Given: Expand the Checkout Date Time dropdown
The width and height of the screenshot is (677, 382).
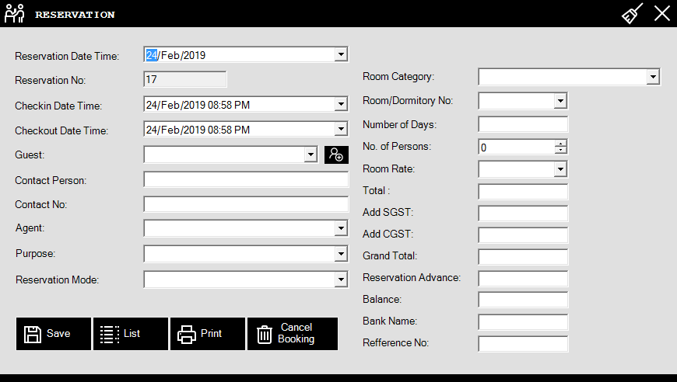Looking at the screenshot, I should click(340, 130).
